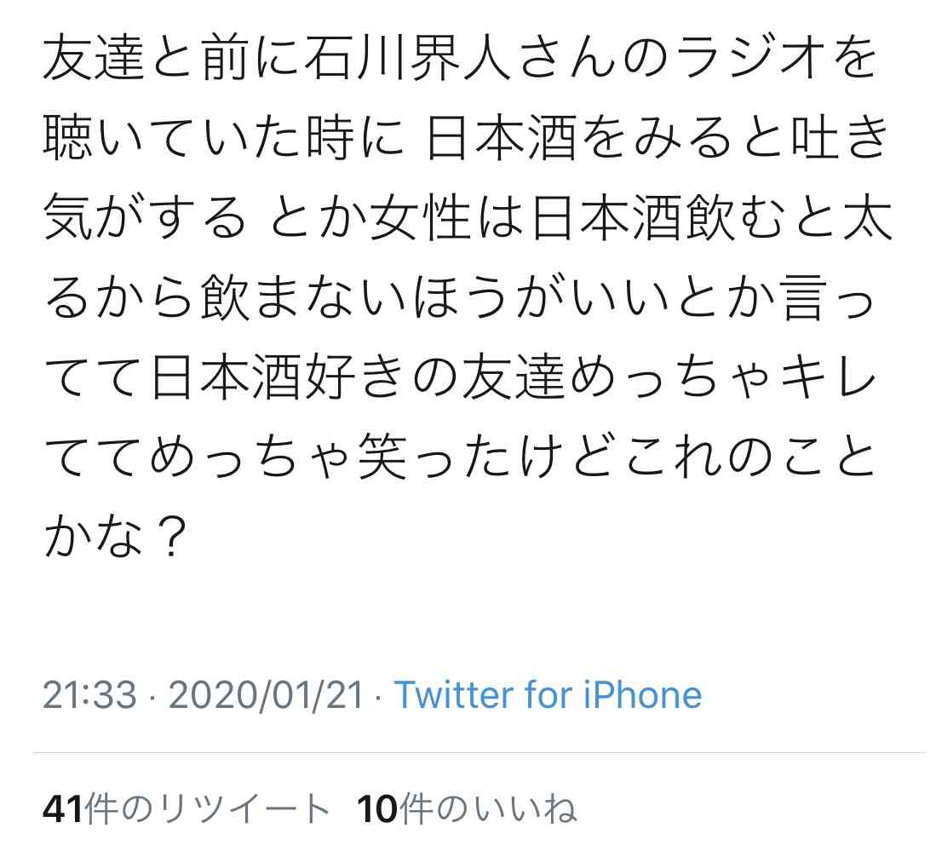Click the final line かな？
Image resolution: width=936 pixels, height=857 pixels.
coord(116,535)
